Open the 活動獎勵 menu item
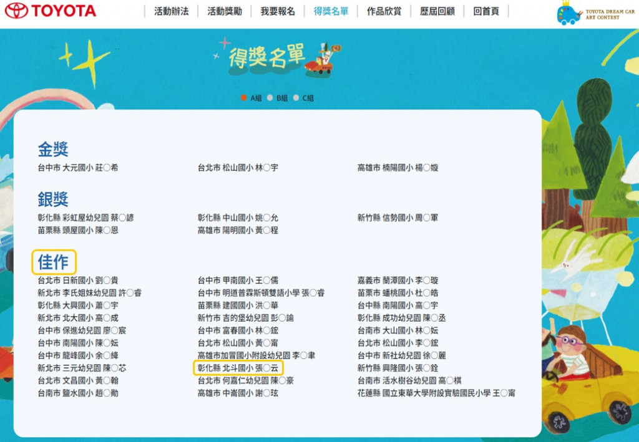The image size is (639, 442). pos(224,11)
